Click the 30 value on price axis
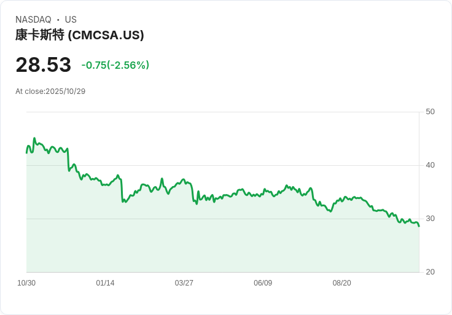The width and height of the screenshot is (452, 315). (430, 219)
